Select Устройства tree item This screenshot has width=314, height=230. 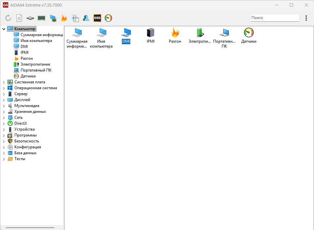pyautogui.click(x=21, y=129)
